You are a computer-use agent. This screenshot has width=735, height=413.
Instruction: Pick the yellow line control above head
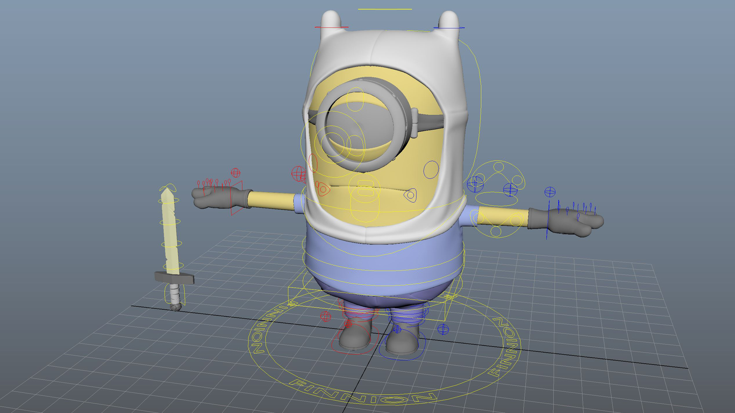pos(385,9)
